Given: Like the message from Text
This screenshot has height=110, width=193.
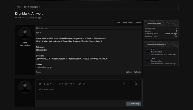Looking at the screenshot, I should click(x=129, y=72).
